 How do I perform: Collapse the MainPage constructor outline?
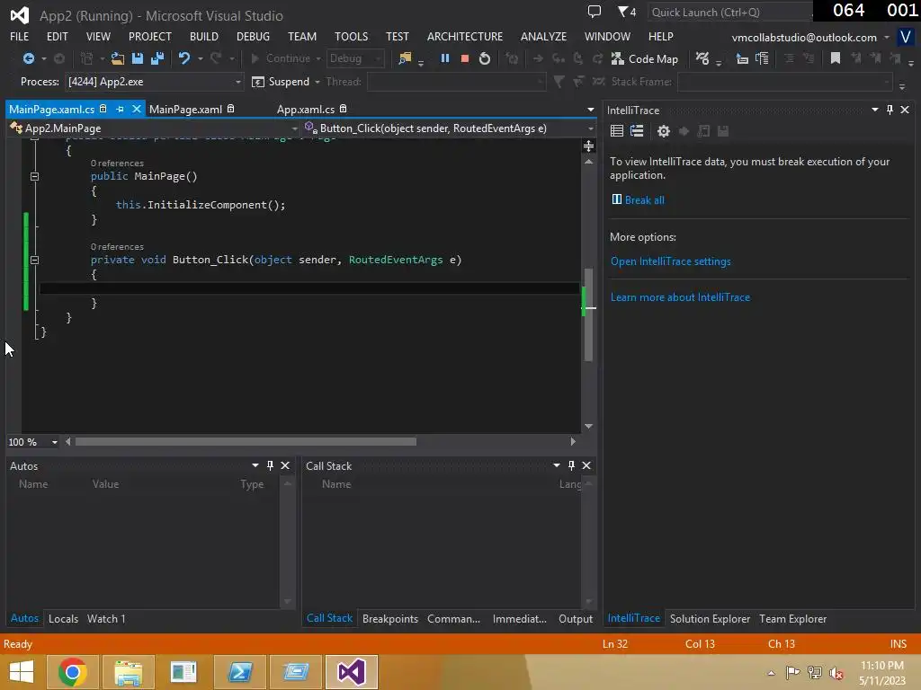pyautogui.click(x=35, y=176)
